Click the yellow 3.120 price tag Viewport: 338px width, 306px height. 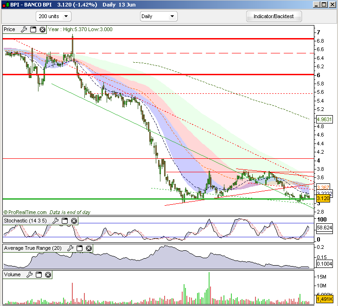pyautogui.click(x=323, y=198)
